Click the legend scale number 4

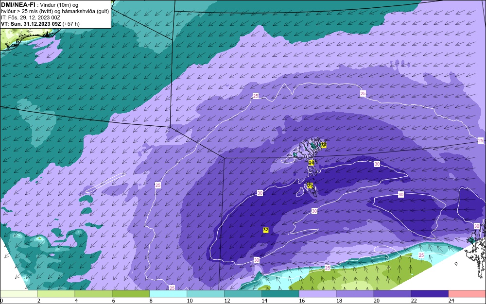click(x=76, y=301)
